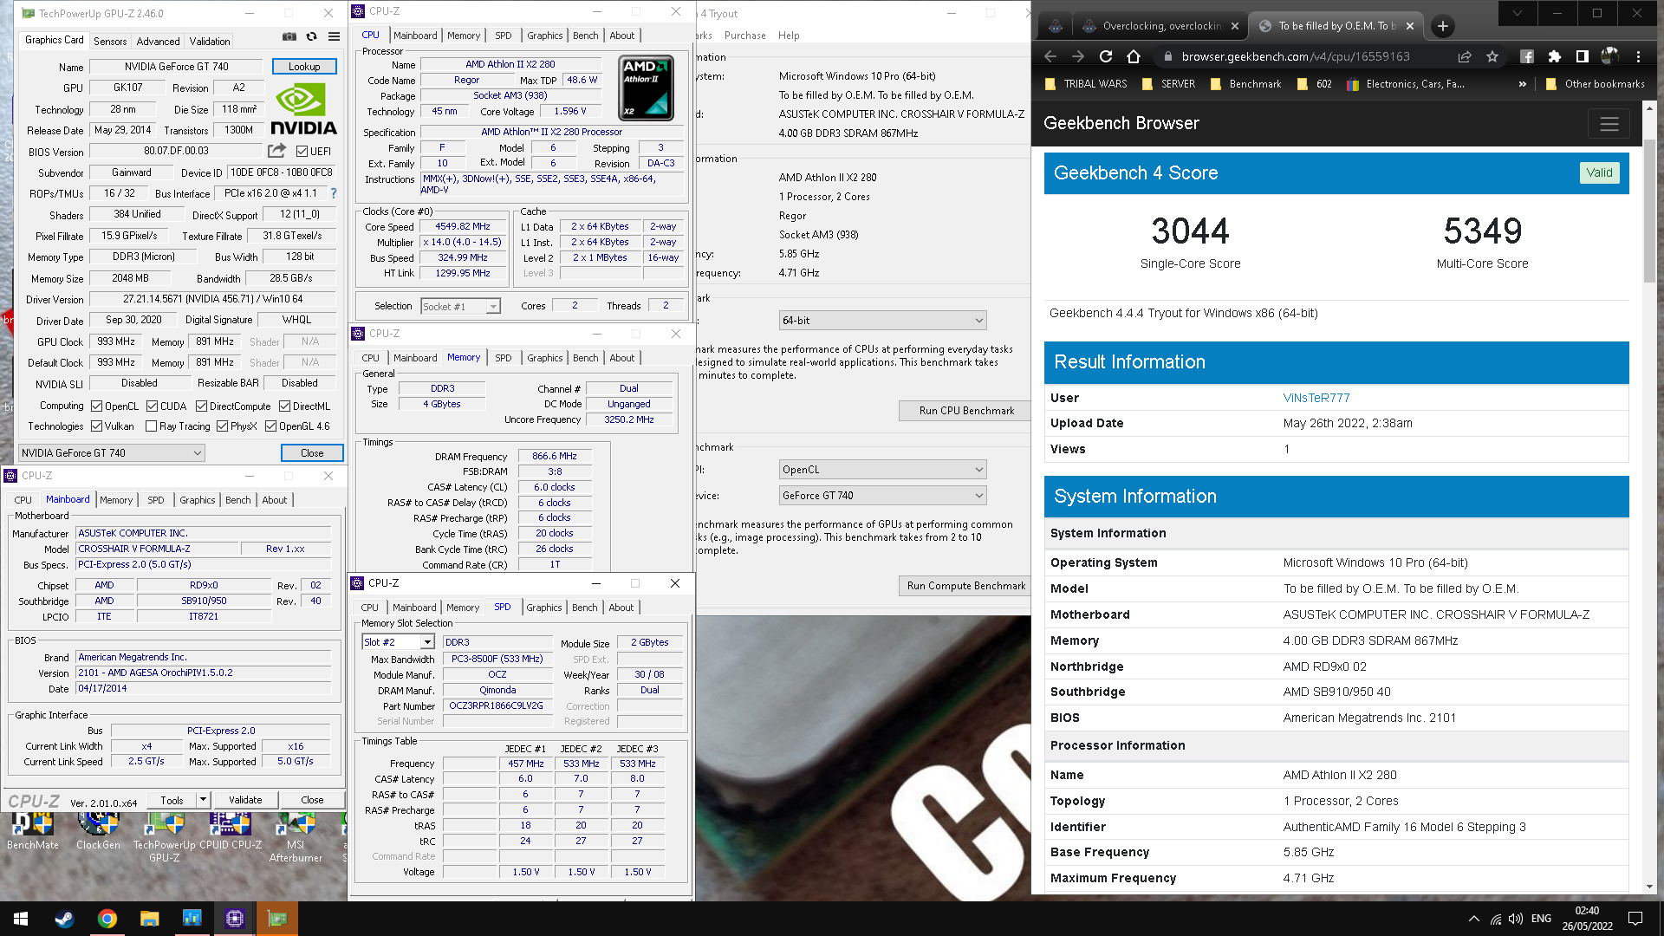Open the NVIDIA GeForce GT 740 GPU dropdown
This screenshot has height=936, width=1664.
pyautogui.click(x=112, y=452)
